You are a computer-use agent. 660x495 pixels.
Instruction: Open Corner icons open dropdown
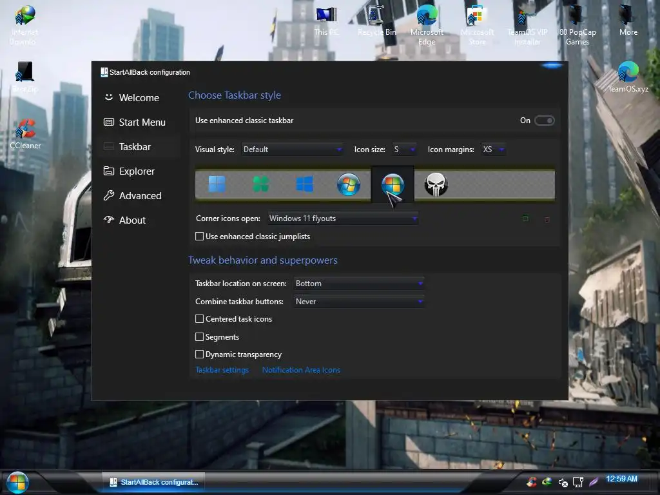point(343,218)
